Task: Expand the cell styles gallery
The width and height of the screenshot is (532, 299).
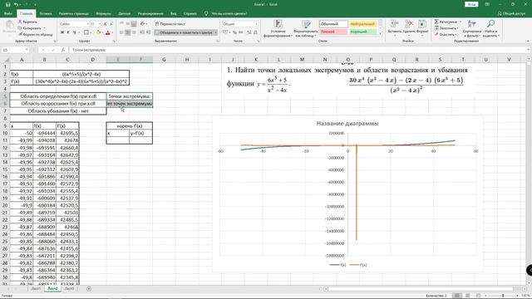Action: (381, 33)
